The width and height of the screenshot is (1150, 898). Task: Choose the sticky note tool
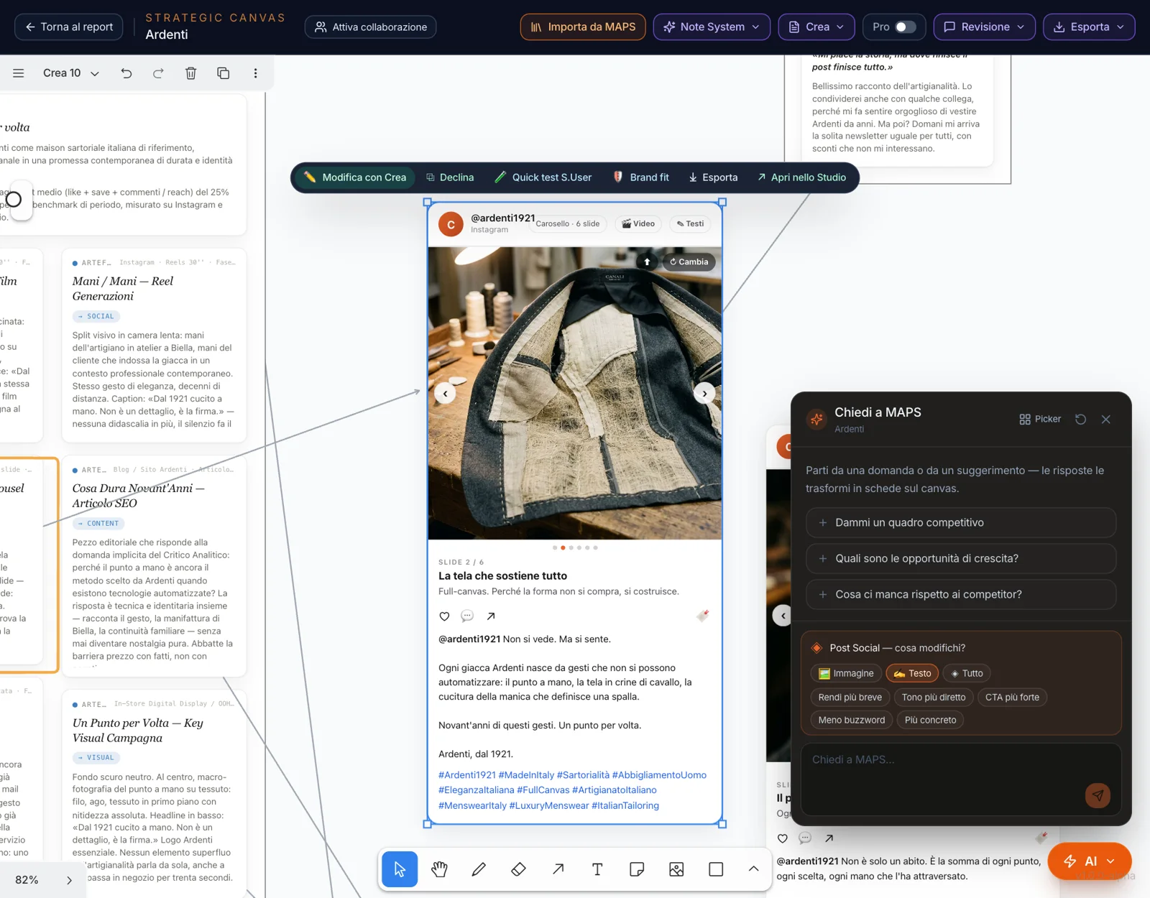point(637,869)
